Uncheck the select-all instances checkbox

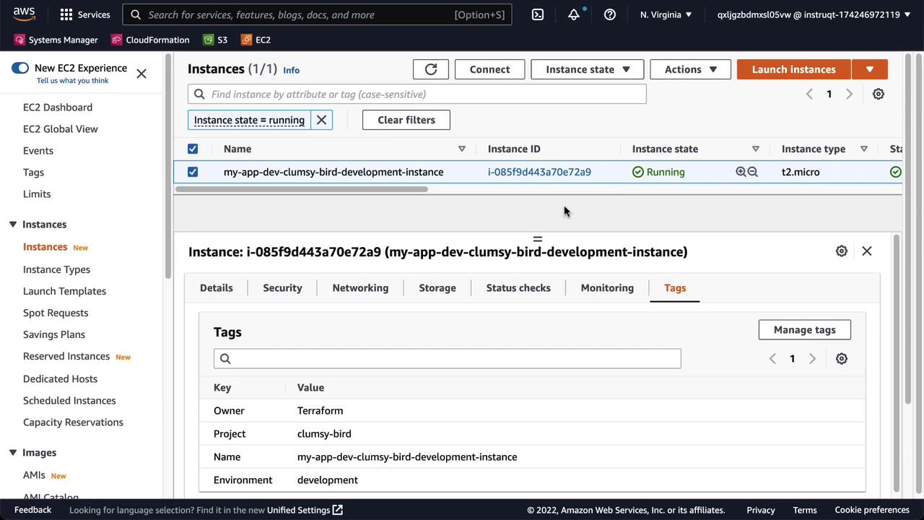coord(193,149)
